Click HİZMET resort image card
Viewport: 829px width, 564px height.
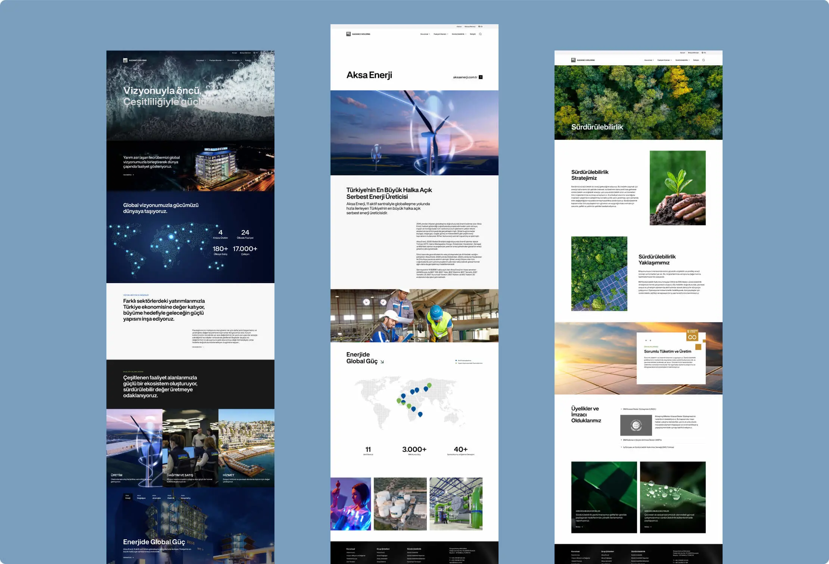pyautogui.click(x=246, y=448)
